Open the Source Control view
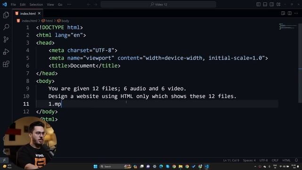The image size is (302, 170). (x=6, y=40)
